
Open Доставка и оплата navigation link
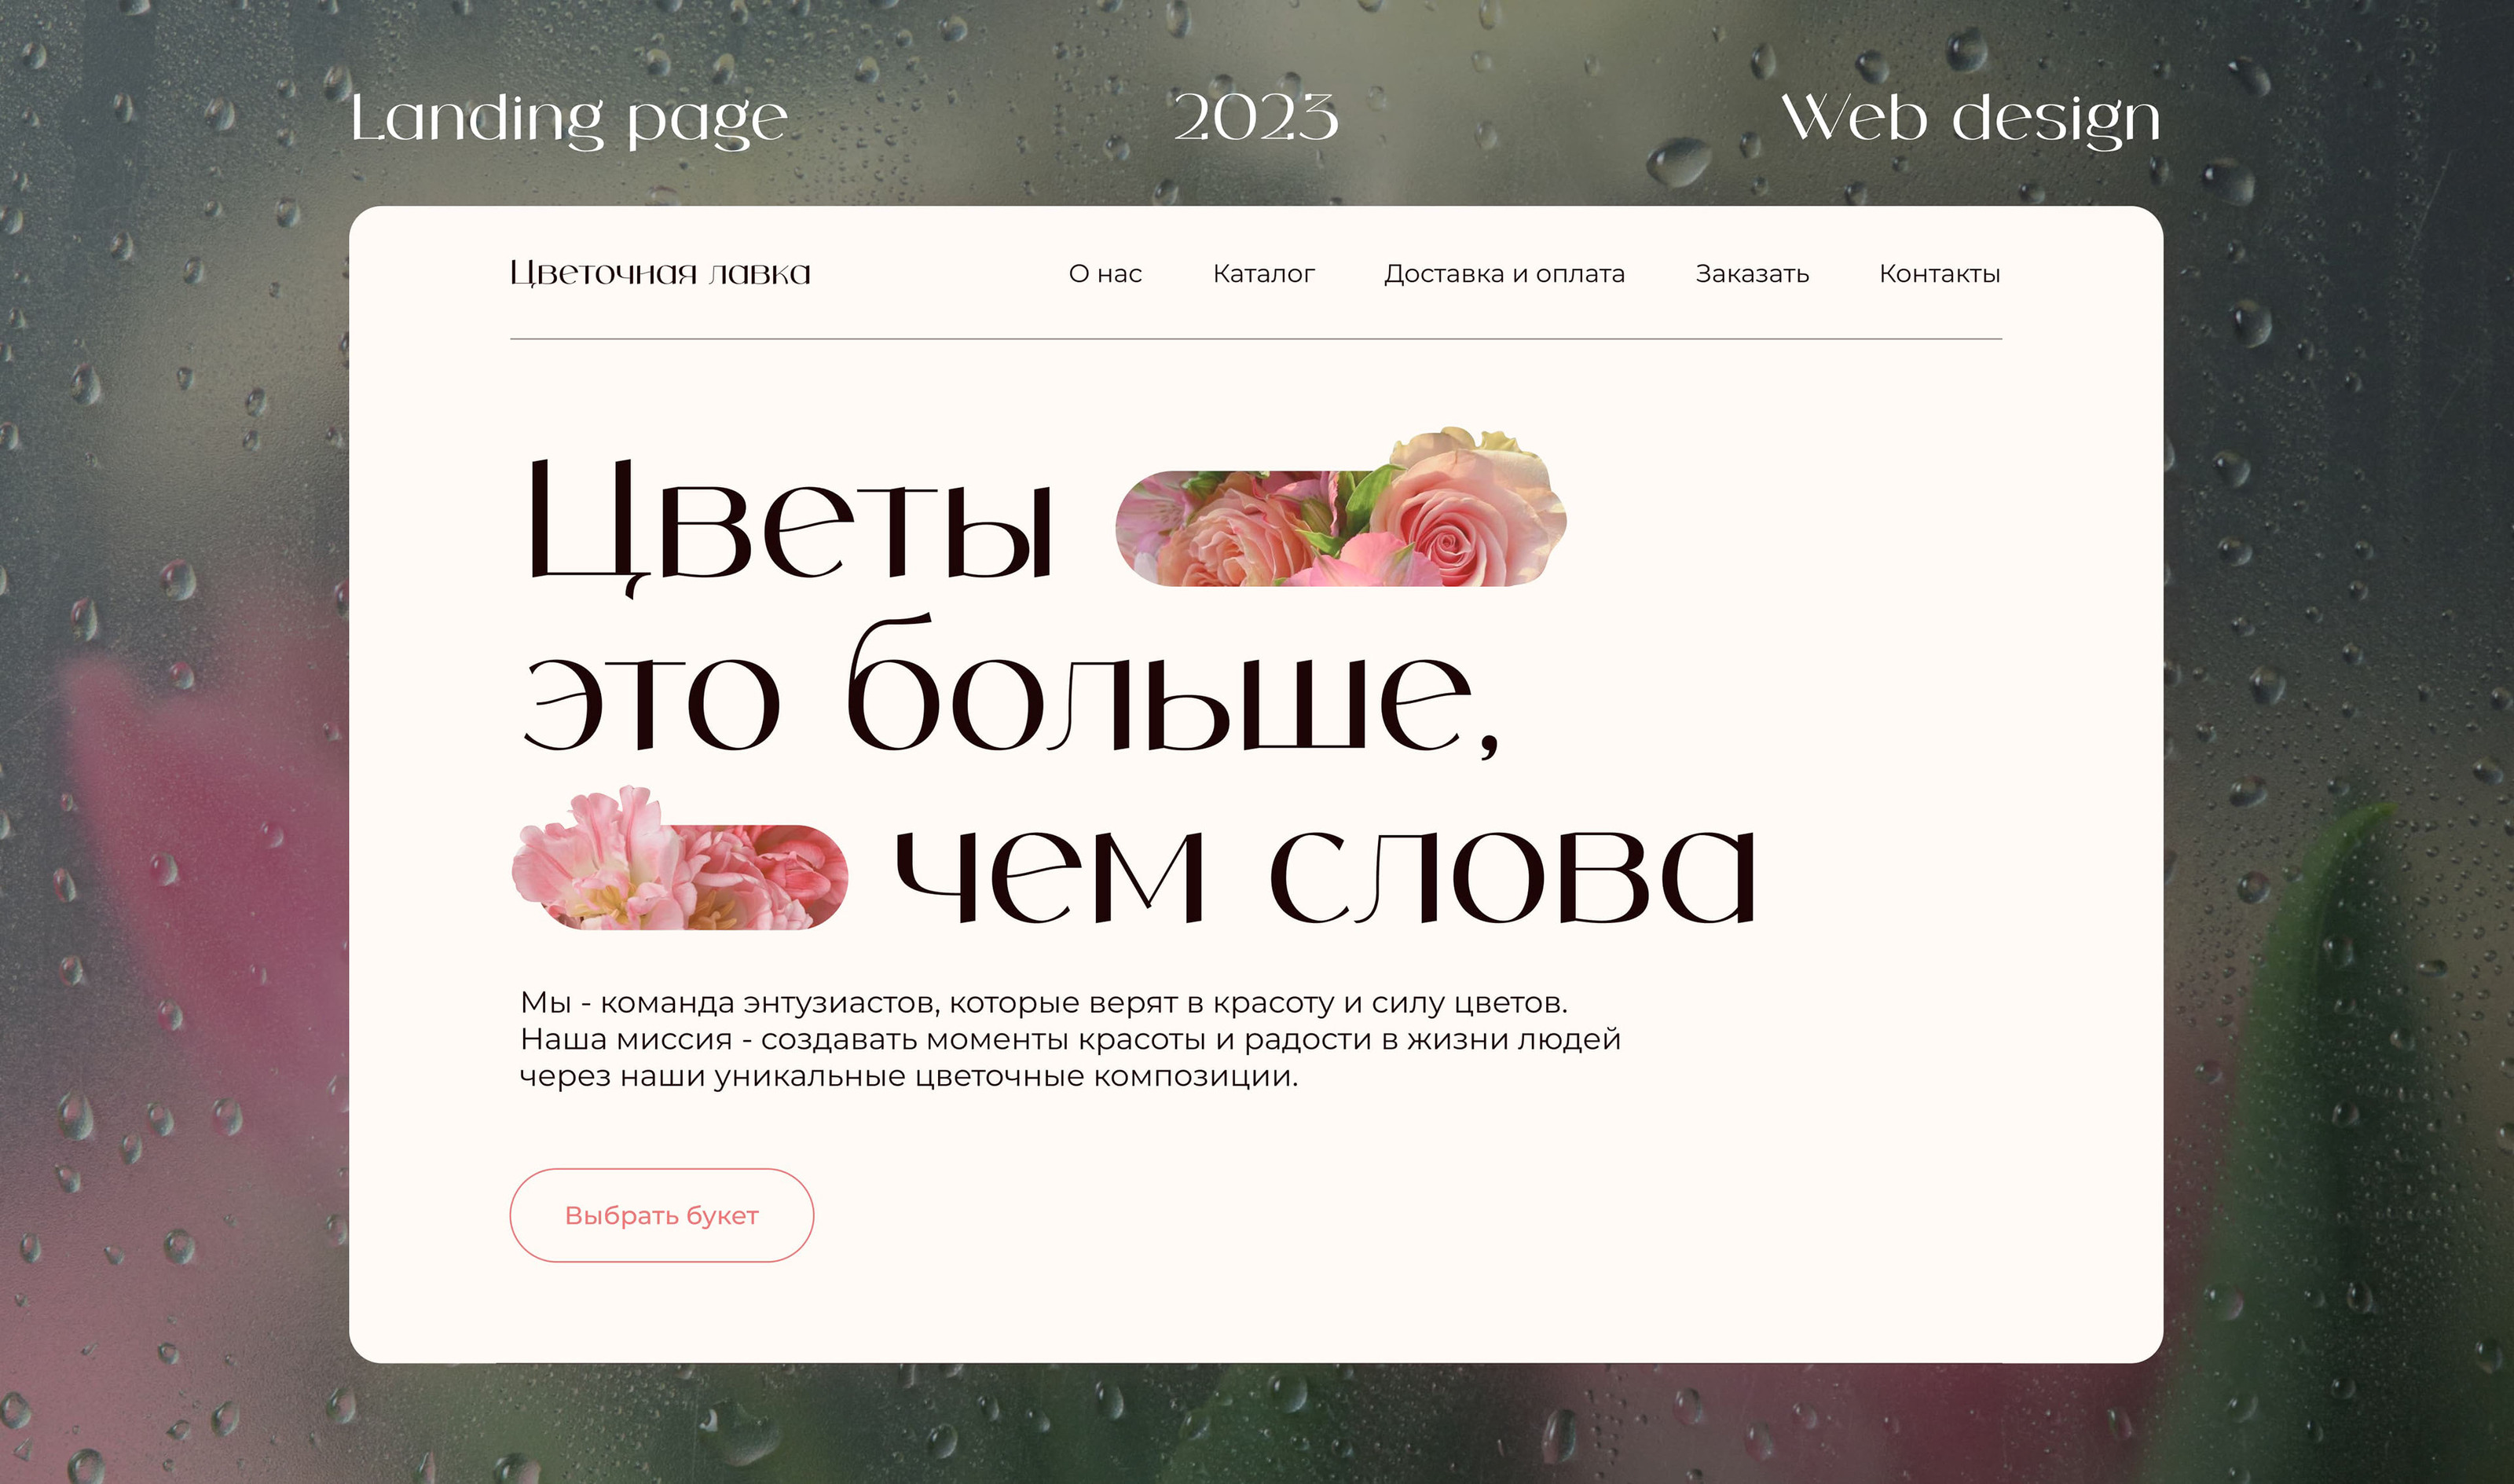point(1504,274)
